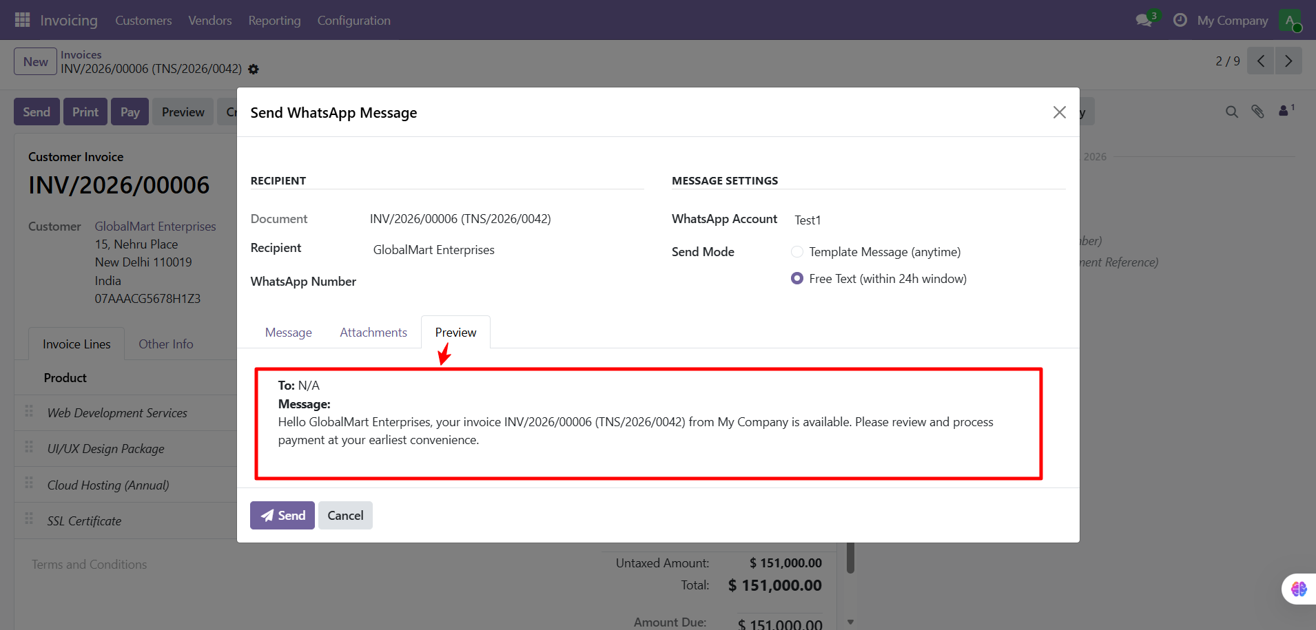Image resolution: width=1316 pixels, height=630 pixels.
Task: Open the followers person icon
Action: [1284, 111]
